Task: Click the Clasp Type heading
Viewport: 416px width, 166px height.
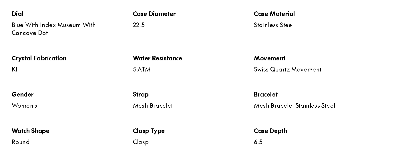Action: 149,131
